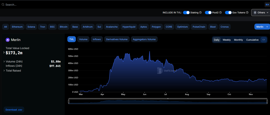The width and height of the screenshot is (270, 115).
Task: Expand Total Value Locked breakdown
Action: (x=4, y=53)
